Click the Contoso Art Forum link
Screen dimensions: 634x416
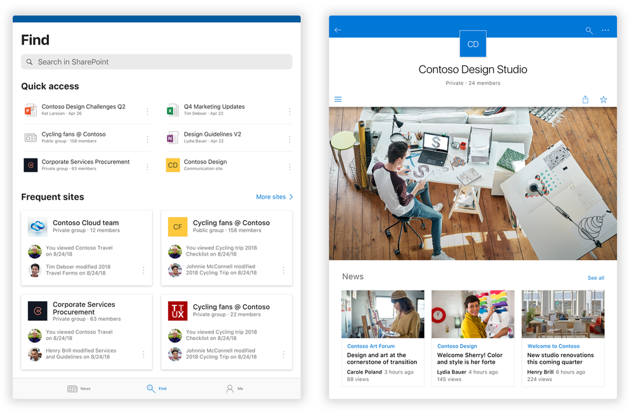pos(371,346)
